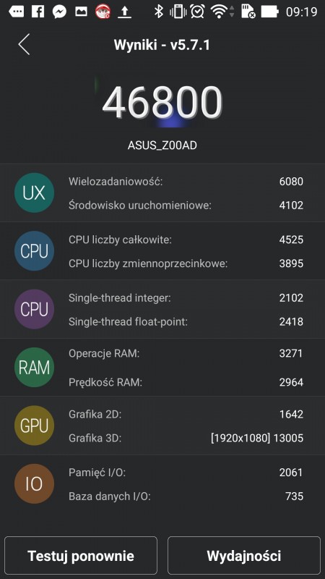Tap the back arrow icon
Screen dimensions: 325x579
click(x=24, y=44)
